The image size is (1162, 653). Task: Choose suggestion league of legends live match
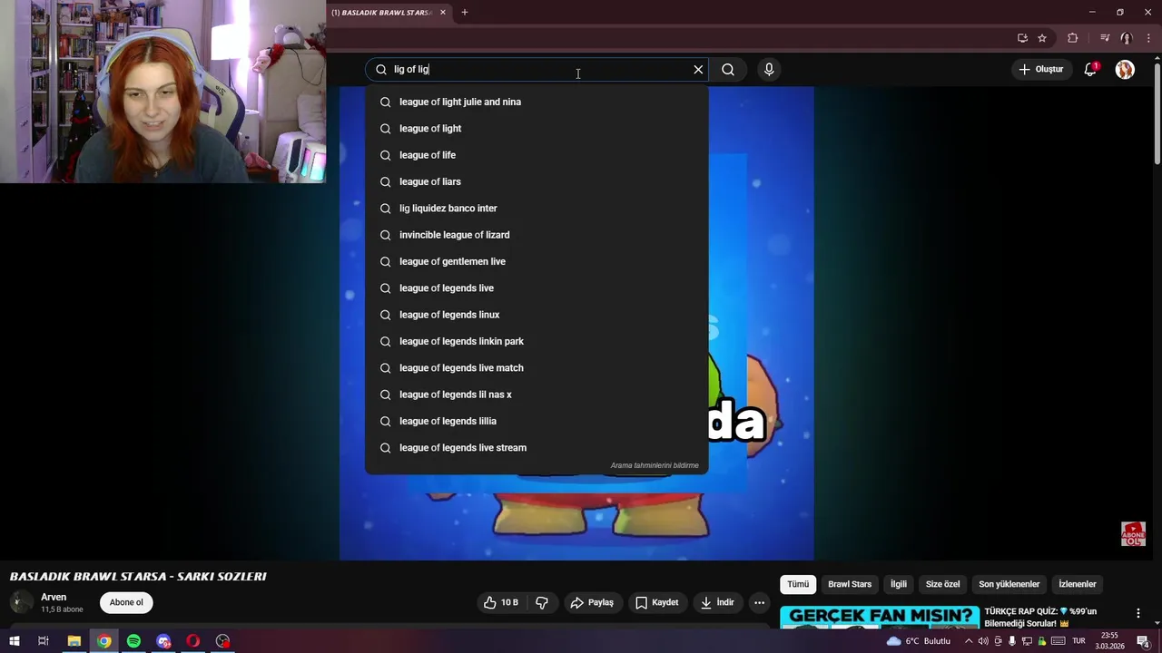pos(537,367)
